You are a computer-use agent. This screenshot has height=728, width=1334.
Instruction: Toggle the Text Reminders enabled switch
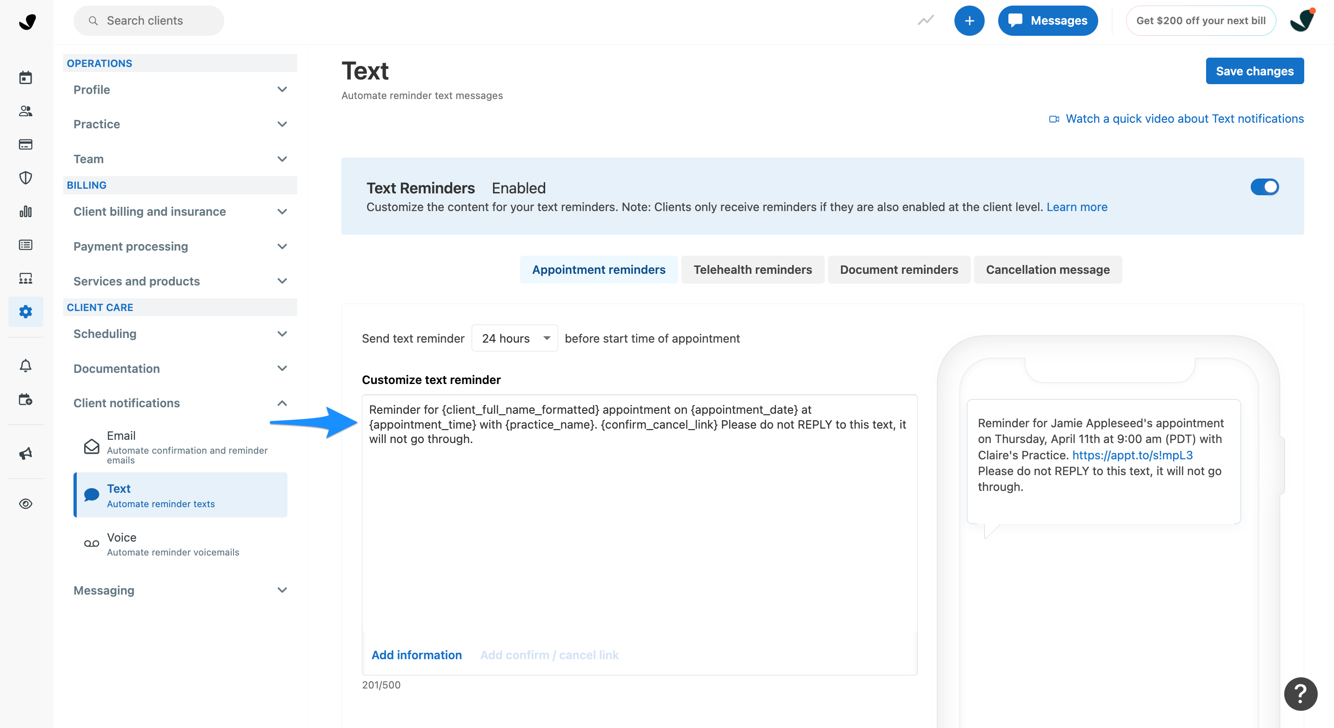(1264, 187)
